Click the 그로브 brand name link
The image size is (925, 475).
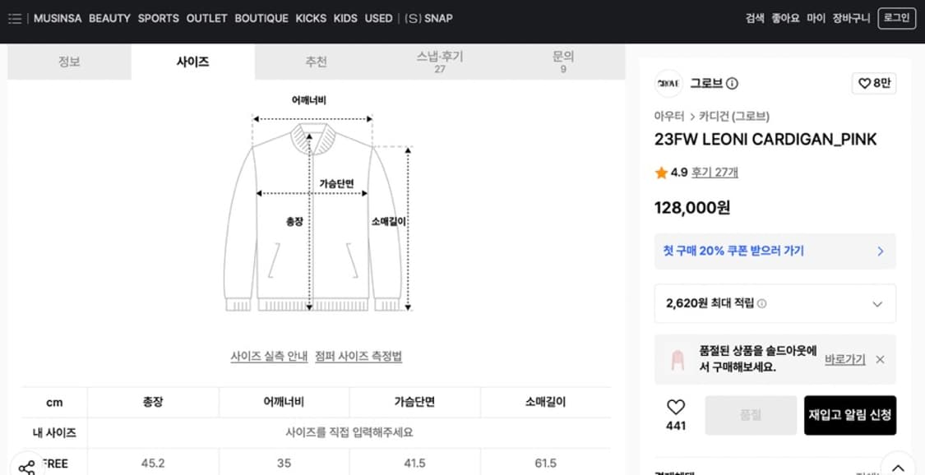point(706,84)
